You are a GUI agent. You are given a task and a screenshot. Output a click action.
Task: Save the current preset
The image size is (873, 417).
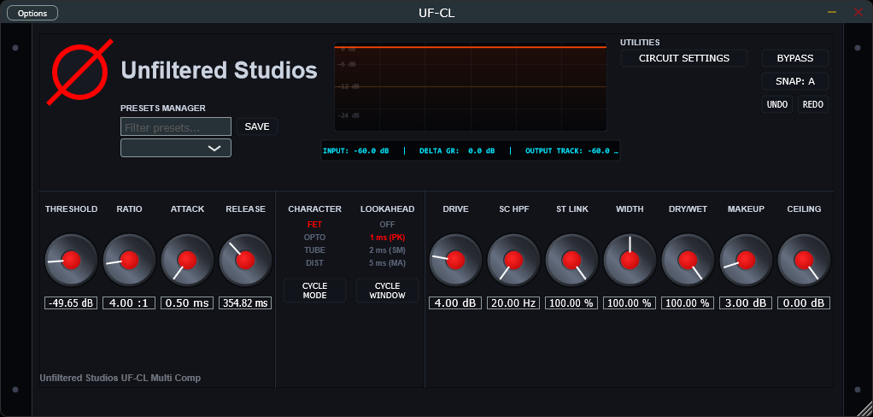(257, 127)
